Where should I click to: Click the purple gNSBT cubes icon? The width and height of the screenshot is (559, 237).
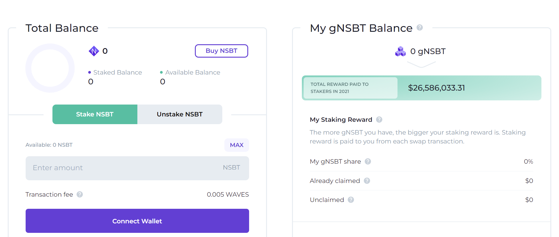click(400, 51)
